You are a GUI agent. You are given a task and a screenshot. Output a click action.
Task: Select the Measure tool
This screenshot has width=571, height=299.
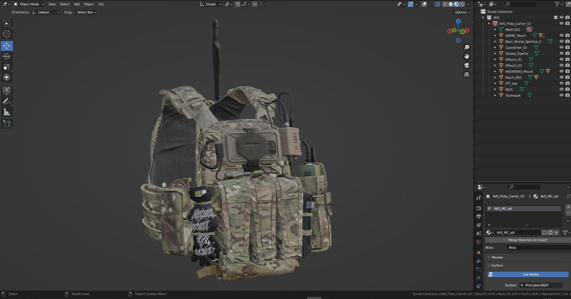[6, 112]
